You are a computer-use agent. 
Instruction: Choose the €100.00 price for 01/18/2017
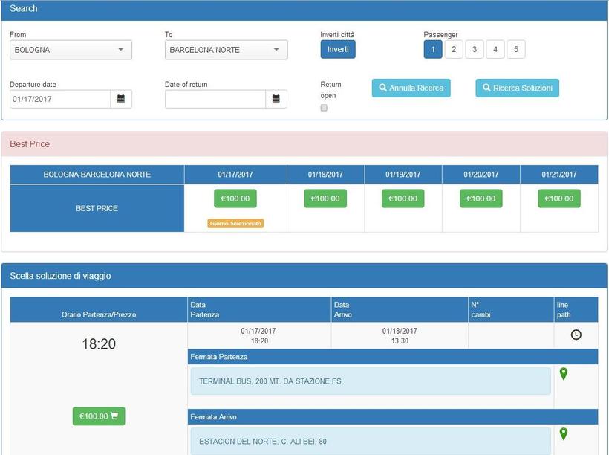click(325, 199)
